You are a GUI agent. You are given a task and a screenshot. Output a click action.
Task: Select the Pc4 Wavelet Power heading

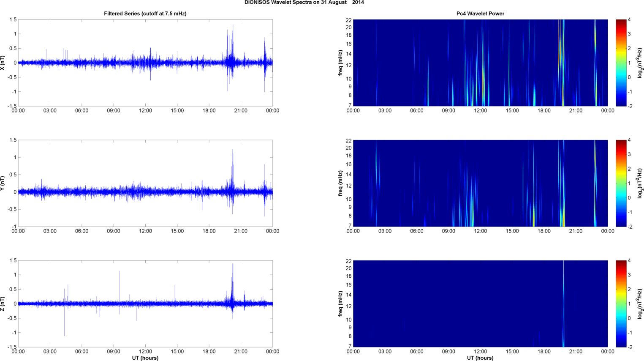click(480, 14)
